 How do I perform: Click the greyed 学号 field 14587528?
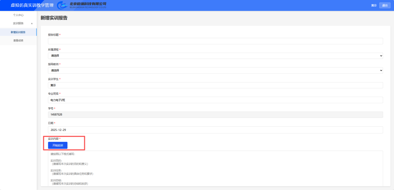pyautogui.click(x=215, y=115)
